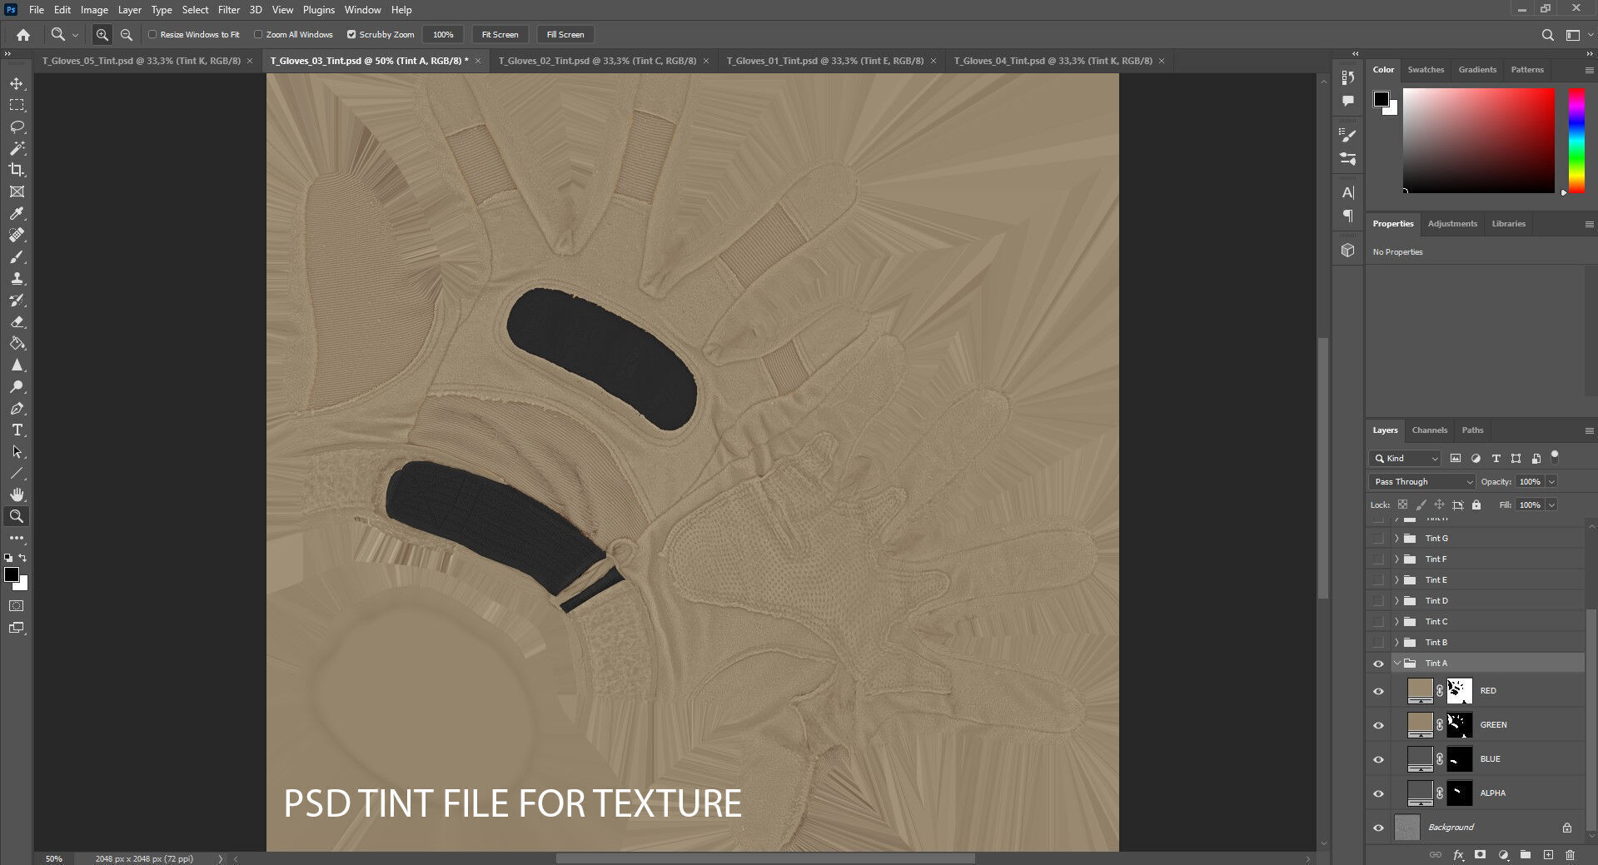Delete layer with trash icon
This screenshot has width=1598, height=865.
point(1570,855)
